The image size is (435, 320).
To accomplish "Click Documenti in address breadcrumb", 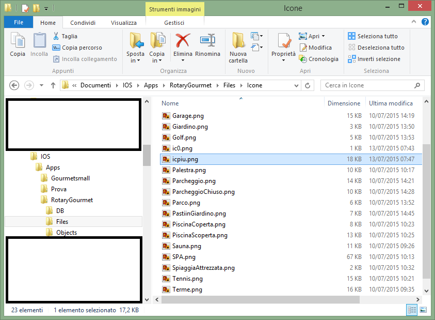I will point(95,85).
